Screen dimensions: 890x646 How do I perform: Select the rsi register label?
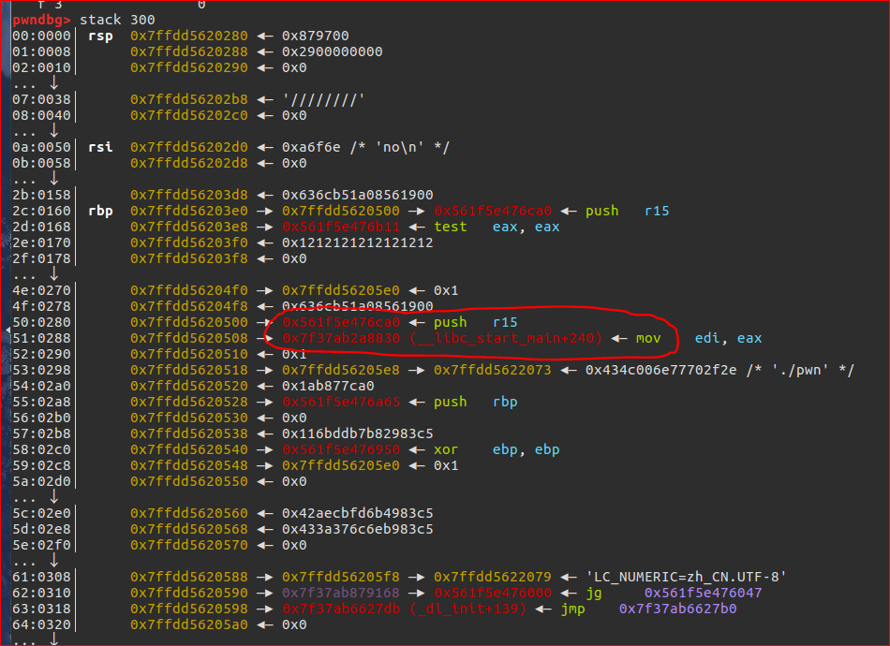click(100, 147)
